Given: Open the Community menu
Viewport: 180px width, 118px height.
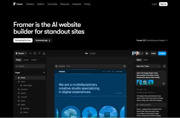Looking at the screenshot, I should click(52, 4).
